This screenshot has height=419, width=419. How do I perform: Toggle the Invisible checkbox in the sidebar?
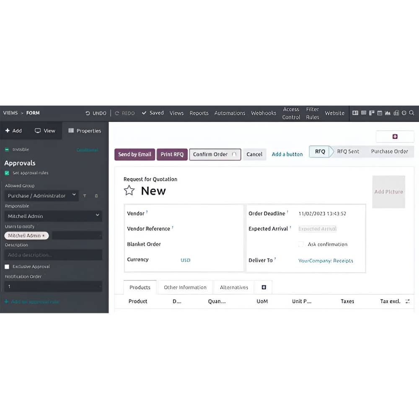click(x=7, y=150)
